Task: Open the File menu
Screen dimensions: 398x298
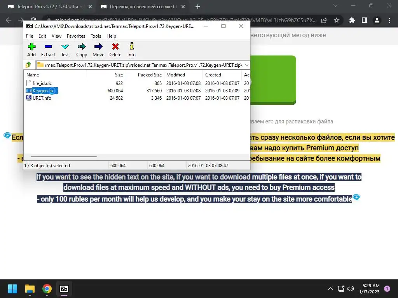Action: (x=30, y=36)
